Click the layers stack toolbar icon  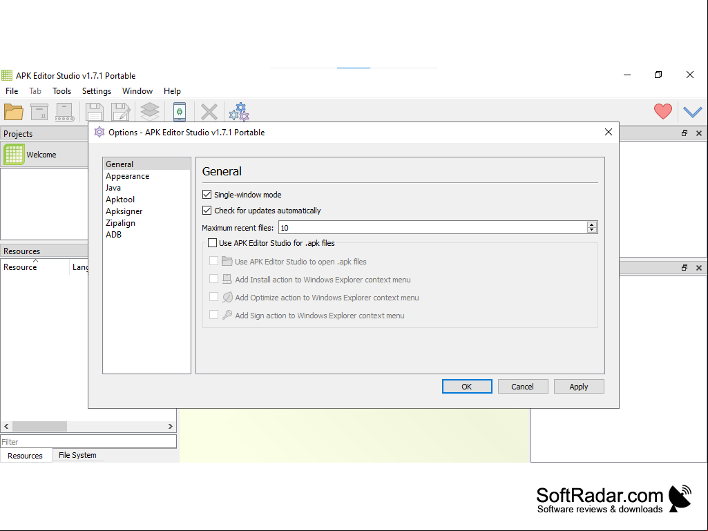(150, 112)
